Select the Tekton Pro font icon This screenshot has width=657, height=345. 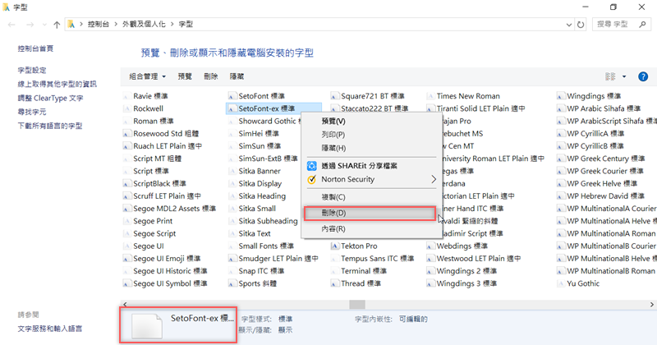(334, 246)
